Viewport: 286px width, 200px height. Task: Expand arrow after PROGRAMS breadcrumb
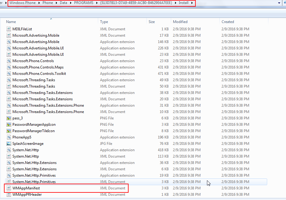point(97,3)
